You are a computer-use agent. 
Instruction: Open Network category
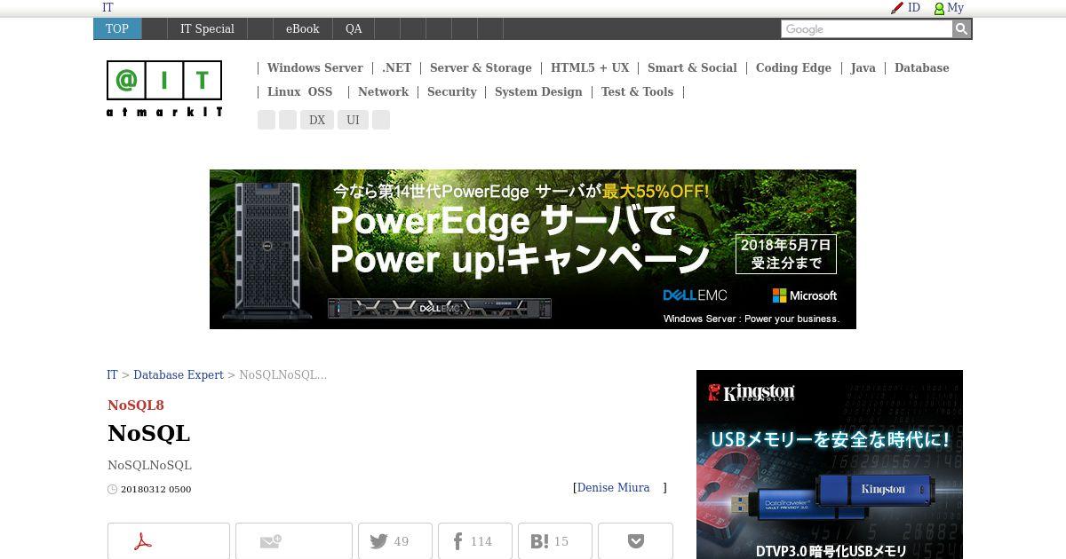tap(383, 91)
